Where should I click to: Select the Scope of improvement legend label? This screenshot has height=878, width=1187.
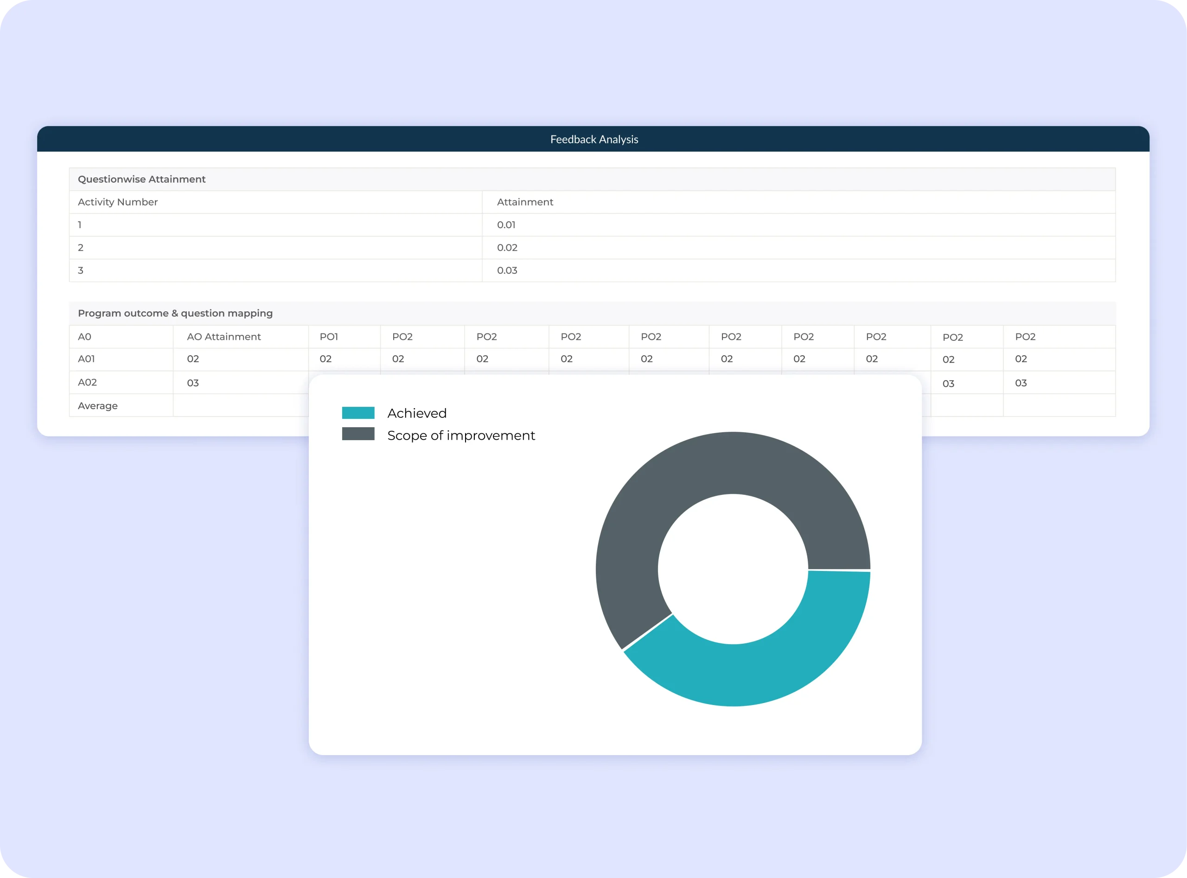click(x=461, y=435)
